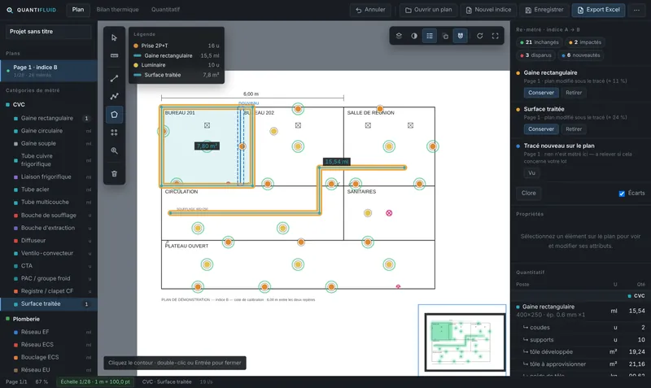Click the duplicate shape icon
Screen dimensions: 651x388
point(445,36)
